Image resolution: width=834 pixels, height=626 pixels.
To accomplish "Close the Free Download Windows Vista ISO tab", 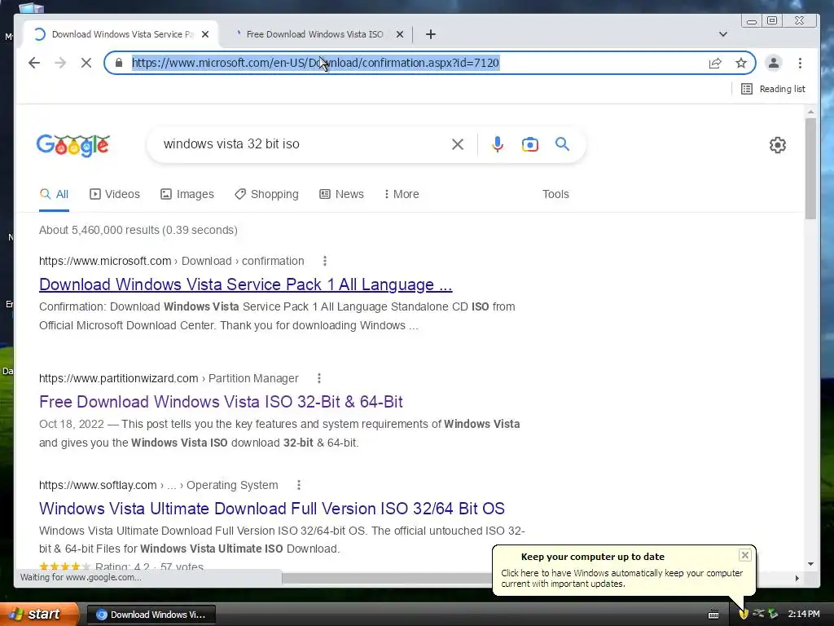I will coord(400,34).
